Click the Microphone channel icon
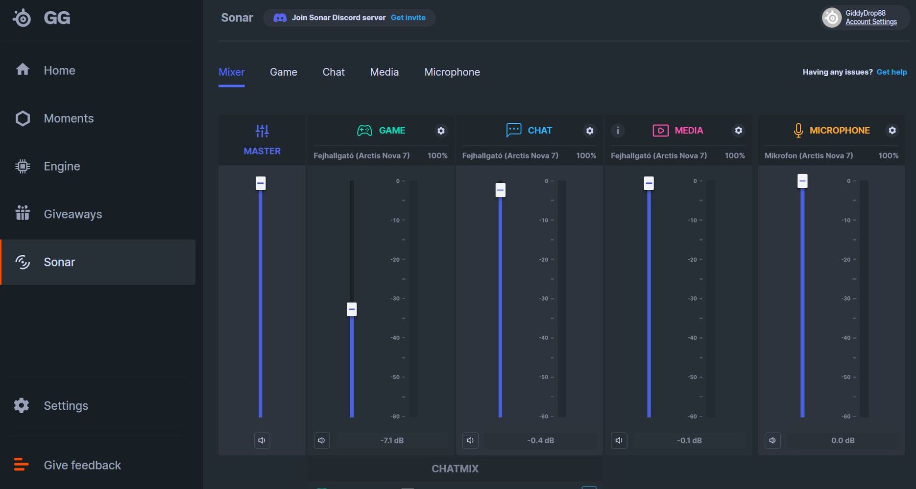Viewport: 916px width, 489px height. (x=798, y=131)
